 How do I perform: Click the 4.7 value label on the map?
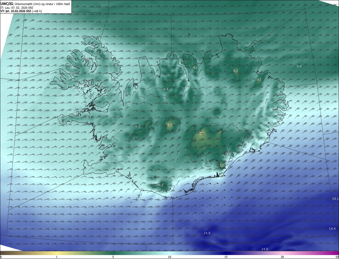point(161,185)
